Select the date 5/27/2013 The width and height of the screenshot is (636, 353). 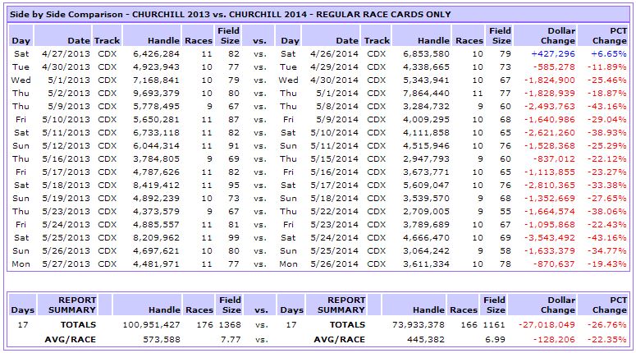(x=66, y=264)
